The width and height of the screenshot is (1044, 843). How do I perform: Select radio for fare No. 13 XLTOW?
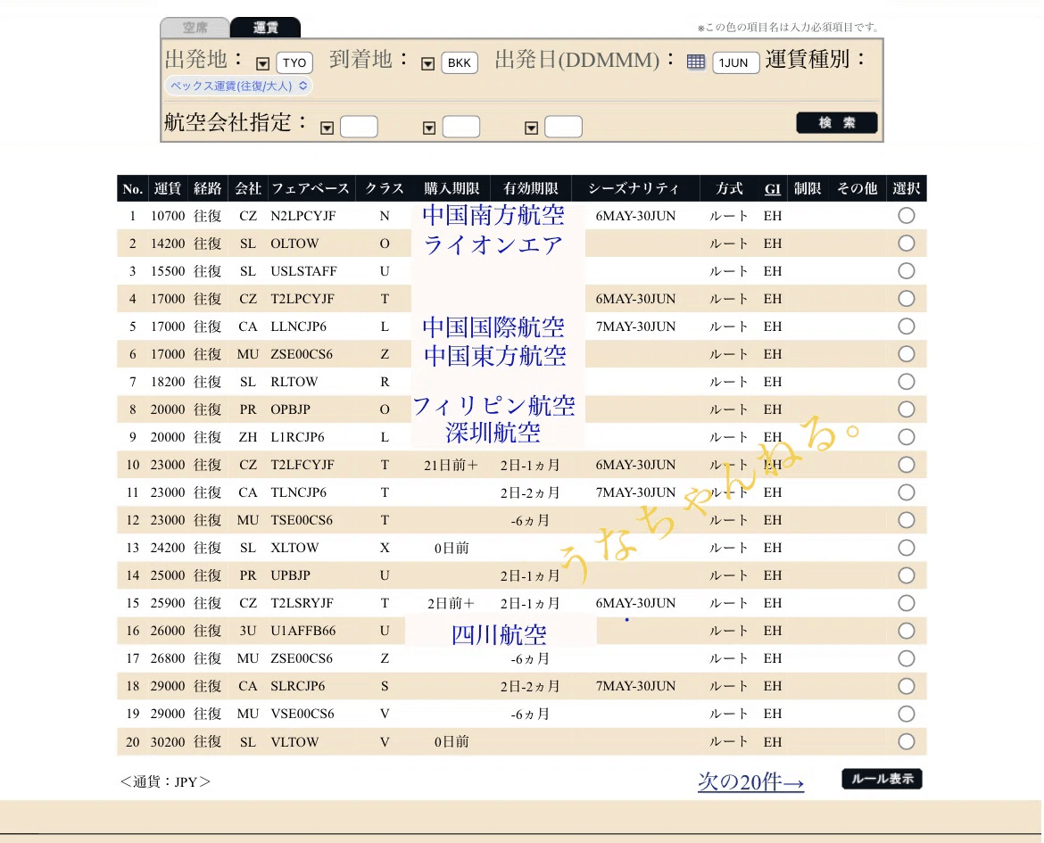907,548
